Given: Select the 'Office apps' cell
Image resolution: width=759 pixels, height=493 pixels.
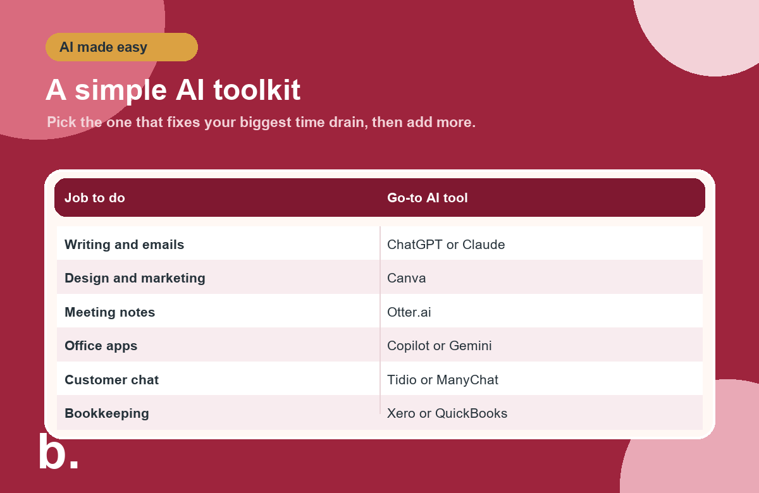Looking at the screenshot, I should (218, 344).
